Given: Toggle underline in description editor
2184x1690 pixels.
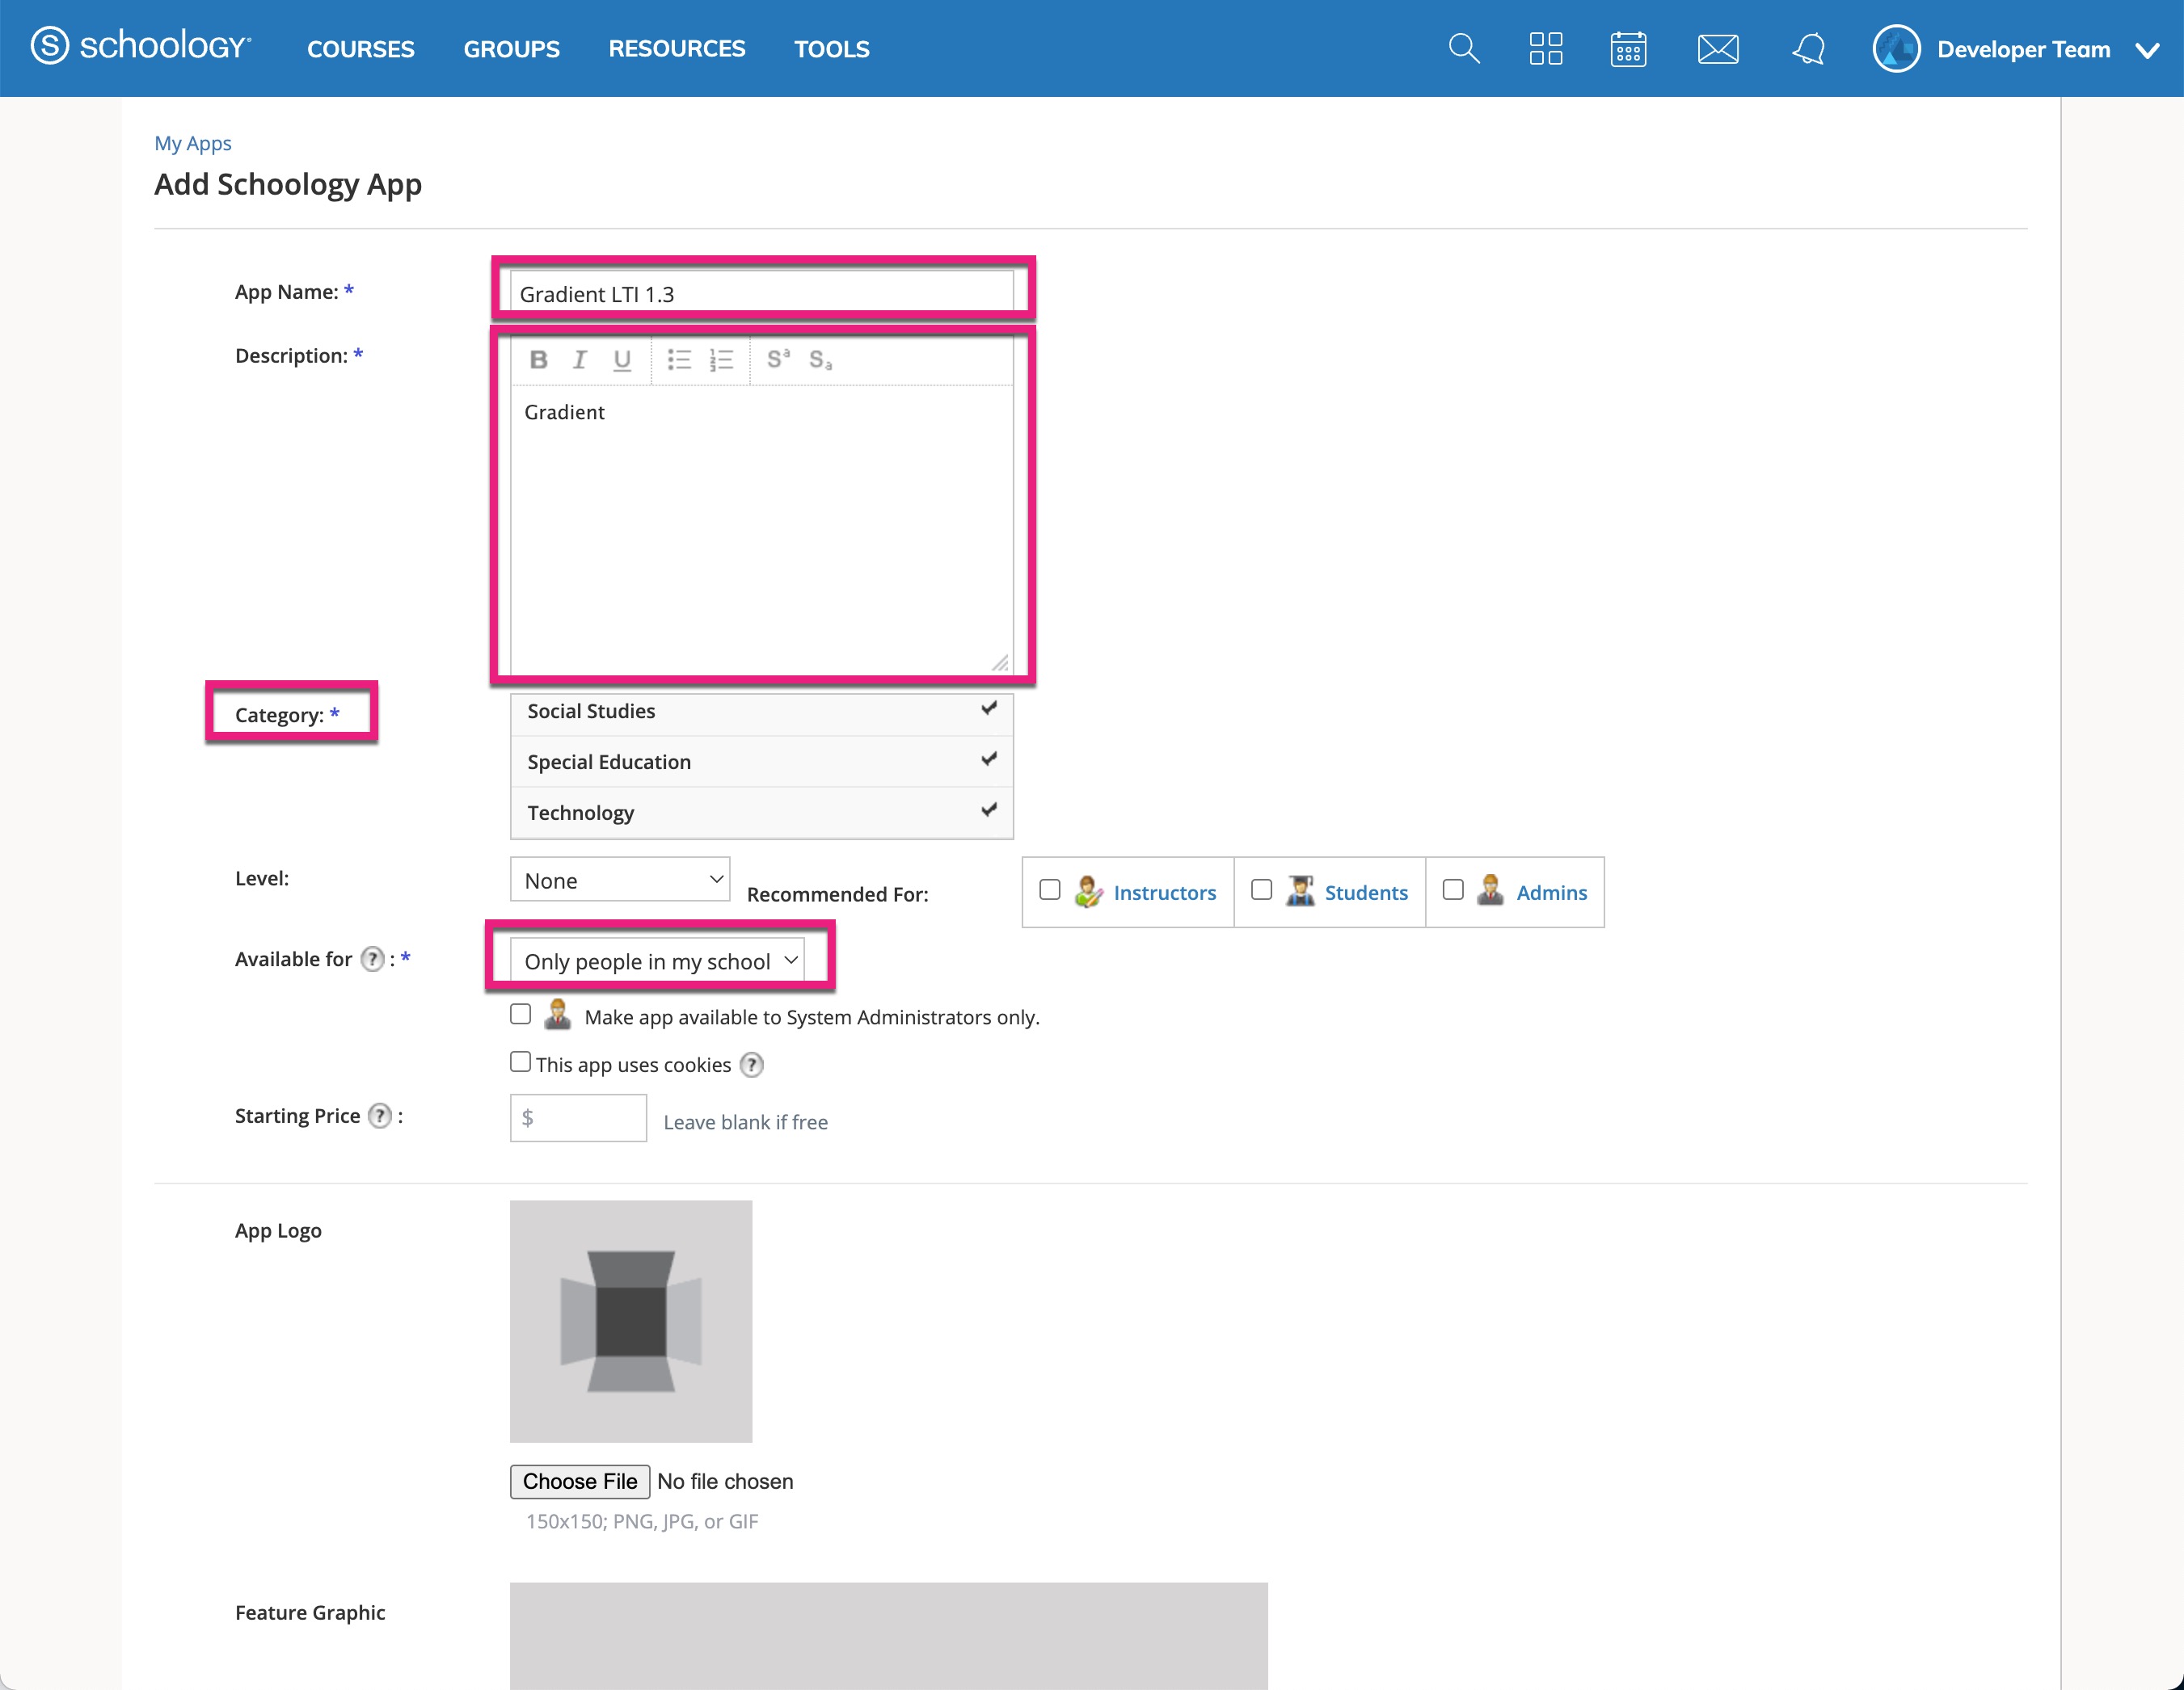Looking at the screenshot, I should [x=622, y=359].
